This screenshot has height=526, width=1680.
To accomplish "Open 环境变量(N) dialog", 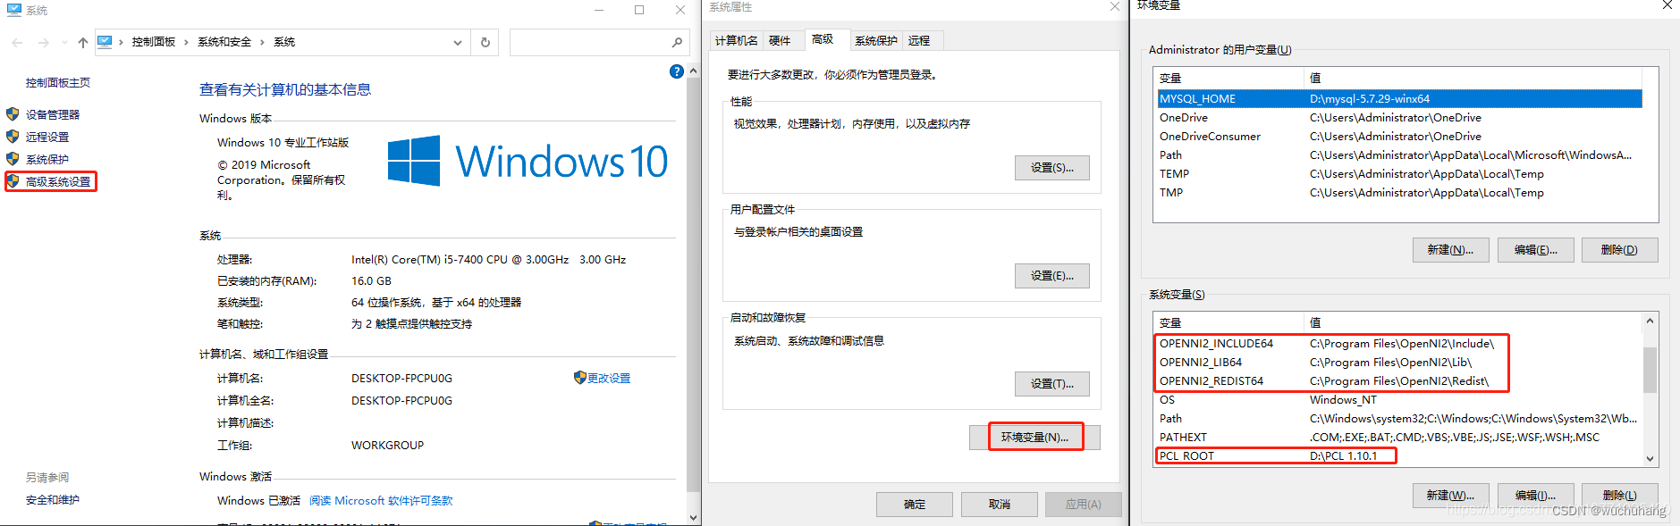I will click(1035, 437).
